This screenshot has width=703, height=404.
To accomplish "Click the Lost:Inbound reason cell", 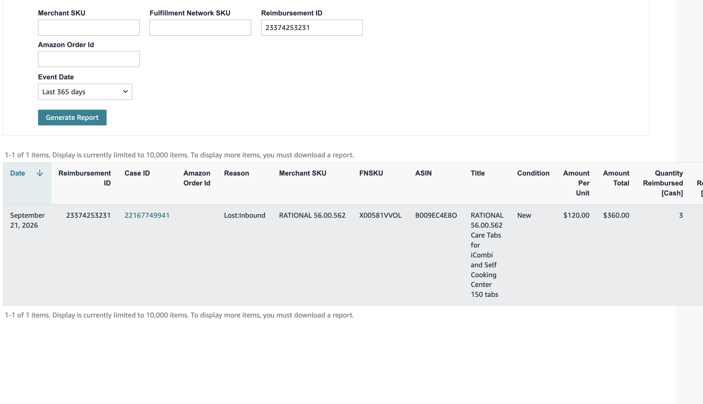I will click(245, 215).
